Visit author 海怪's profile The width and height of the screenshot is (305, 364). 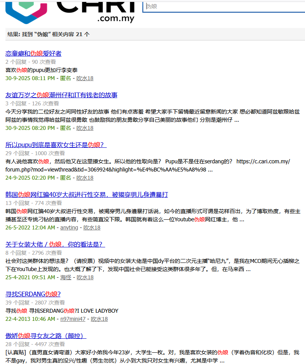pyautogui.click(x=66, y=277)
